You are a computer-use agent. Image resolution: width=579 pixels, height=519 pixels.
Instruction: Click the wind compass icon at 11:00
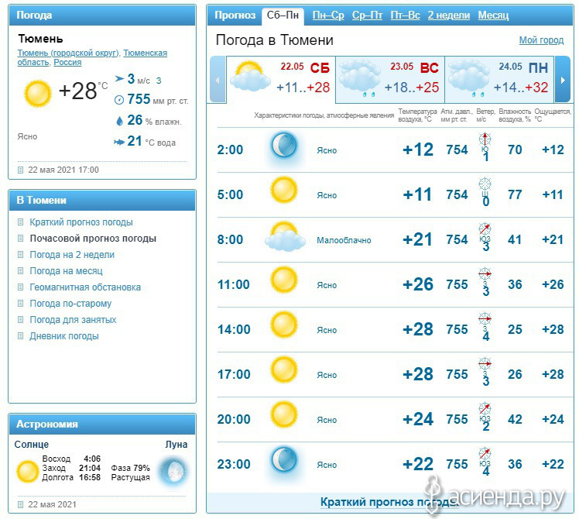point(485,274)
